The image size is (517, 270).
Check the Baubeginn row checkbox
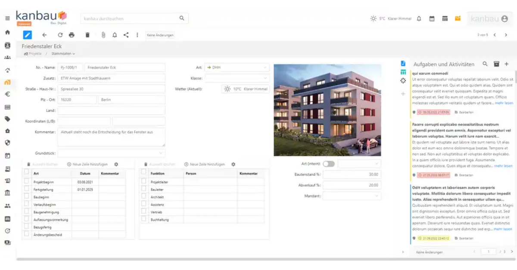(x=27, y=196)
